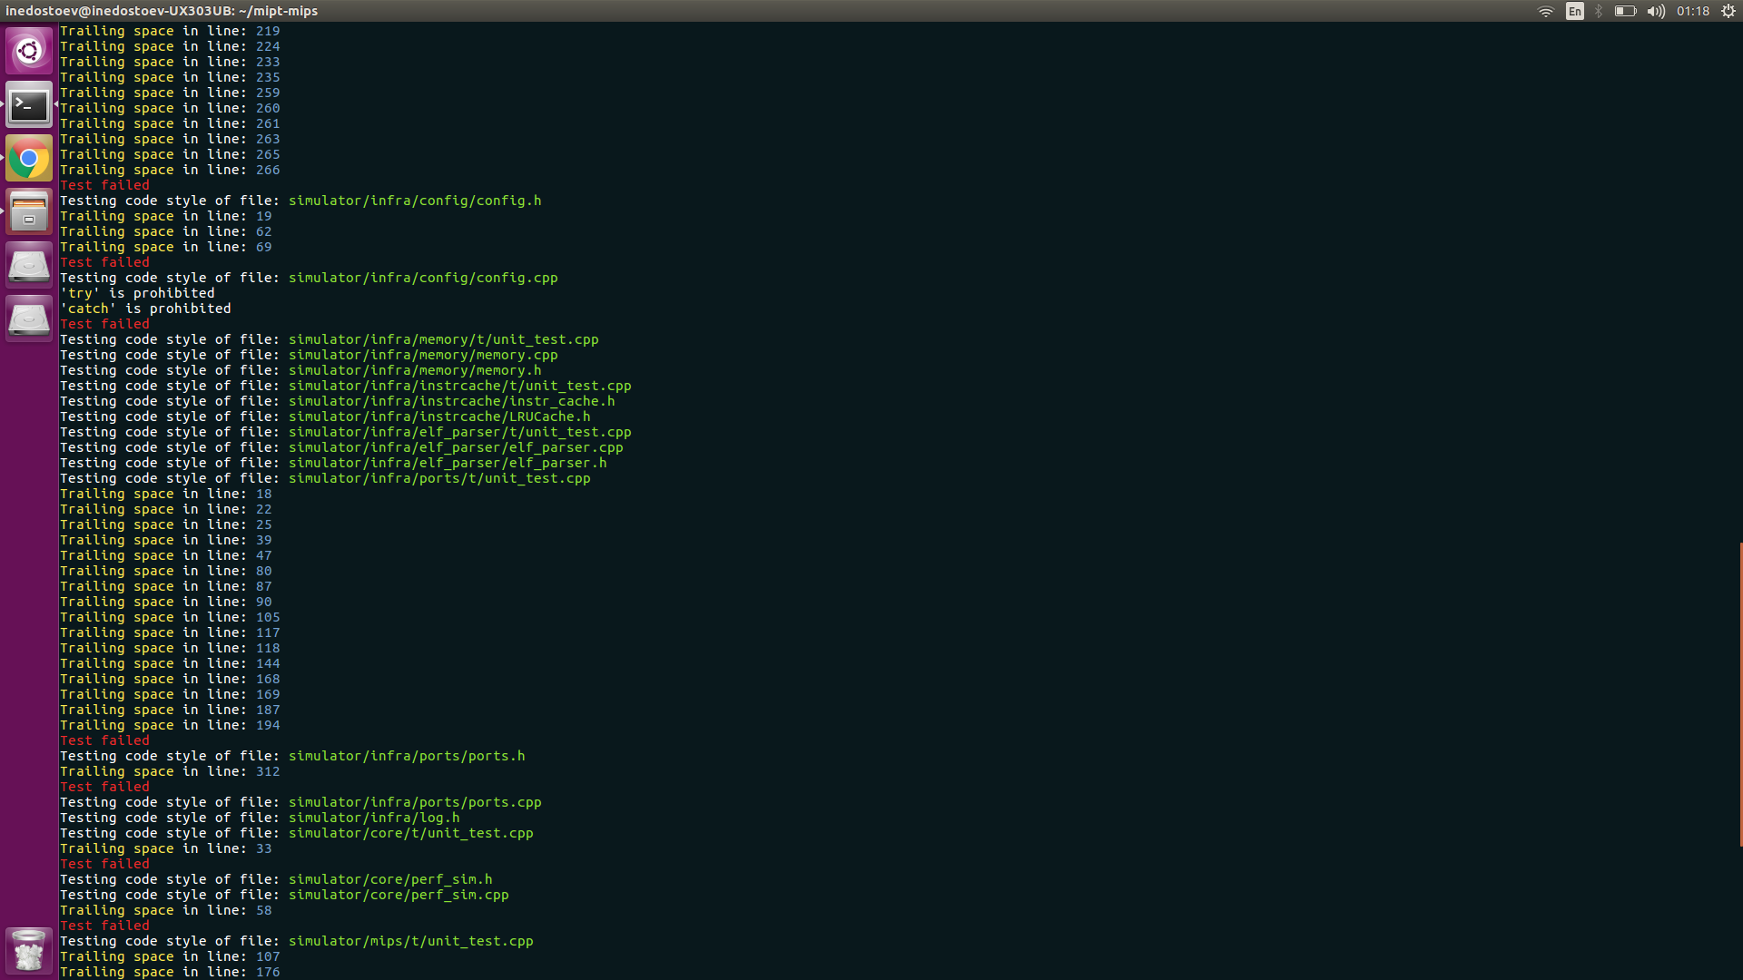Open the Bluetooth indicator menu
The image size is (1743, 980).
click(1598, 12)
